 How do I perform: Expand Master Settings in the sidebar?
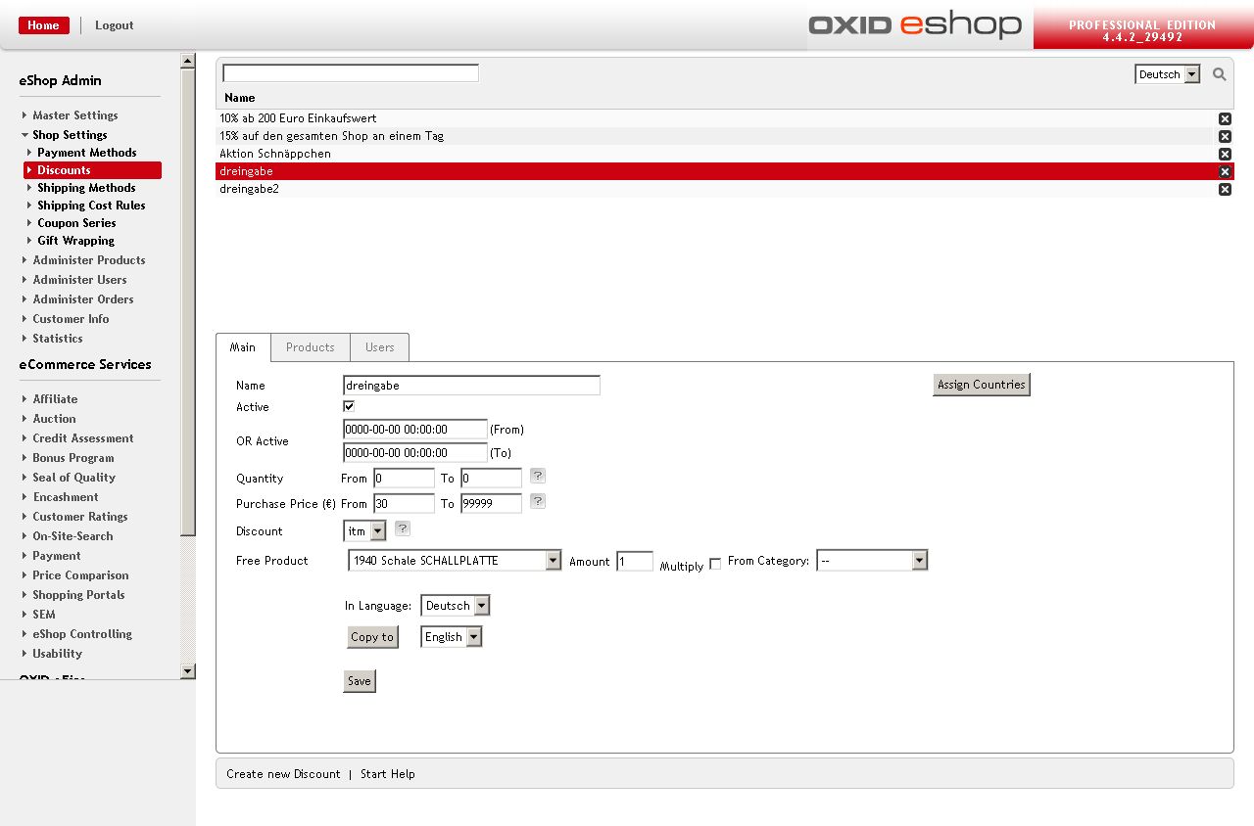[x=74, y=115]
